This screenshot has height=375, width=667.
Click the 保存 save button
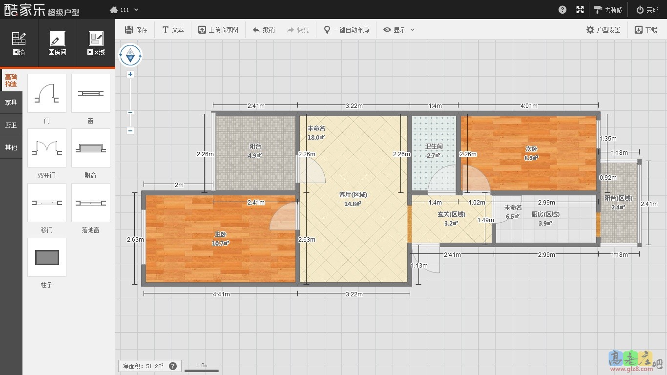(x=136, y=30)
